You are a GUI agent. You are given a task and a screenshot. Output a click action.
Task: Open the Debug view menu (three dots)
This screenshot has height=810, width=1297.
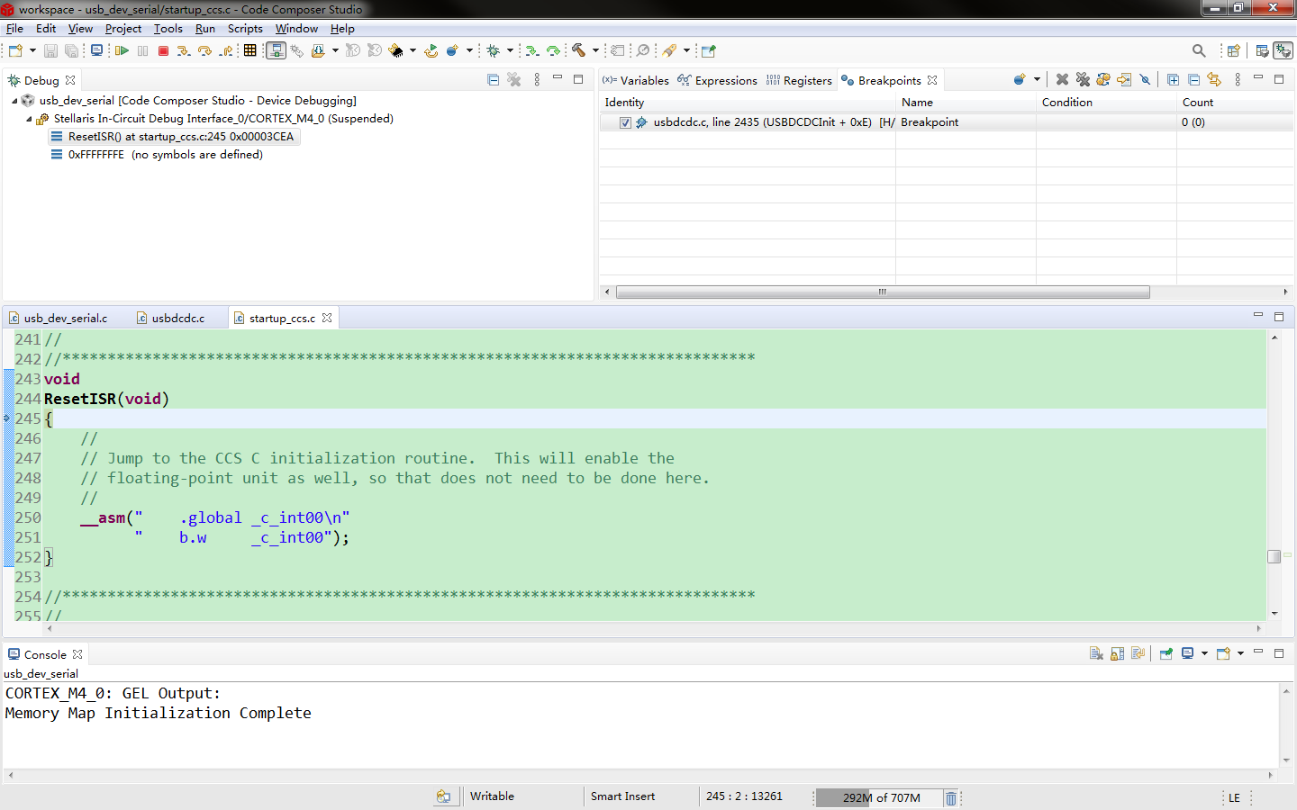537,80
